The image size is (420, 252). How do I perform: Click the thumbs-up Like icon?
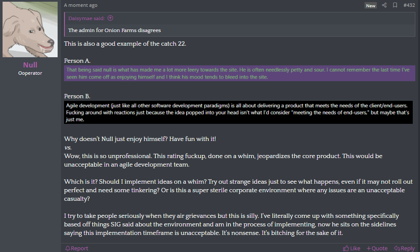[x=346, y=248]
